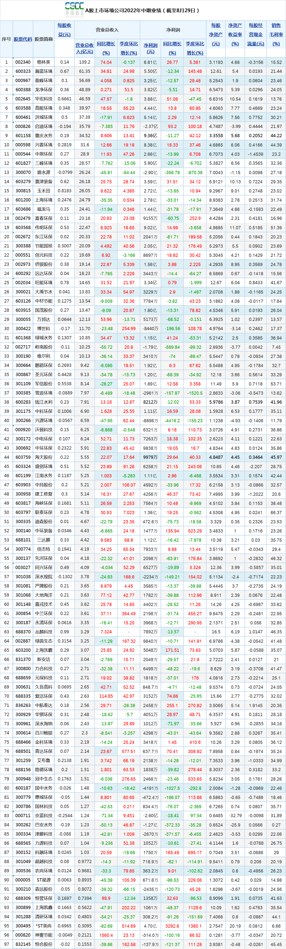
Task: Click net profit 同比增长(%) header
Action: click(x=172, y=48)
